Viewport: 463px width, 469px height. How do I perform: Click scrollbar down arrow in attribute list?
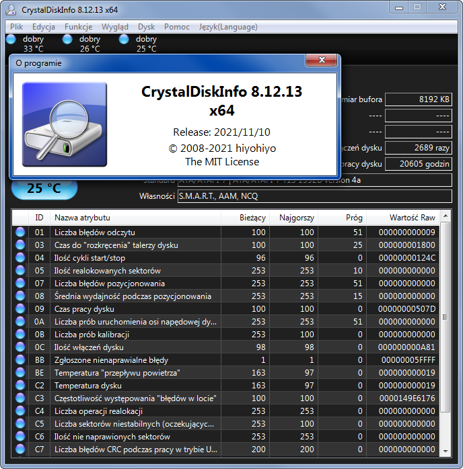tap(446, 451)
